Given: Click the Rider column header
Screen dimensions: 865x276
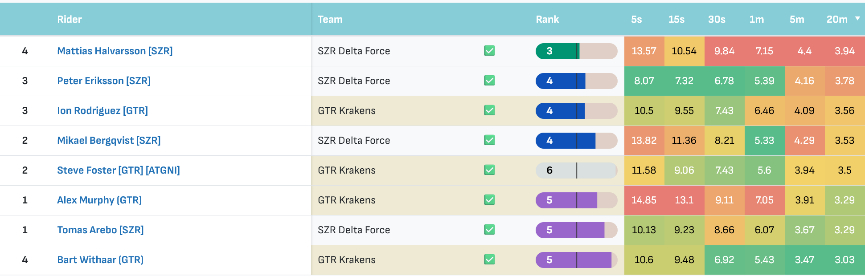Looking at the screenshot, I should 70,20.
